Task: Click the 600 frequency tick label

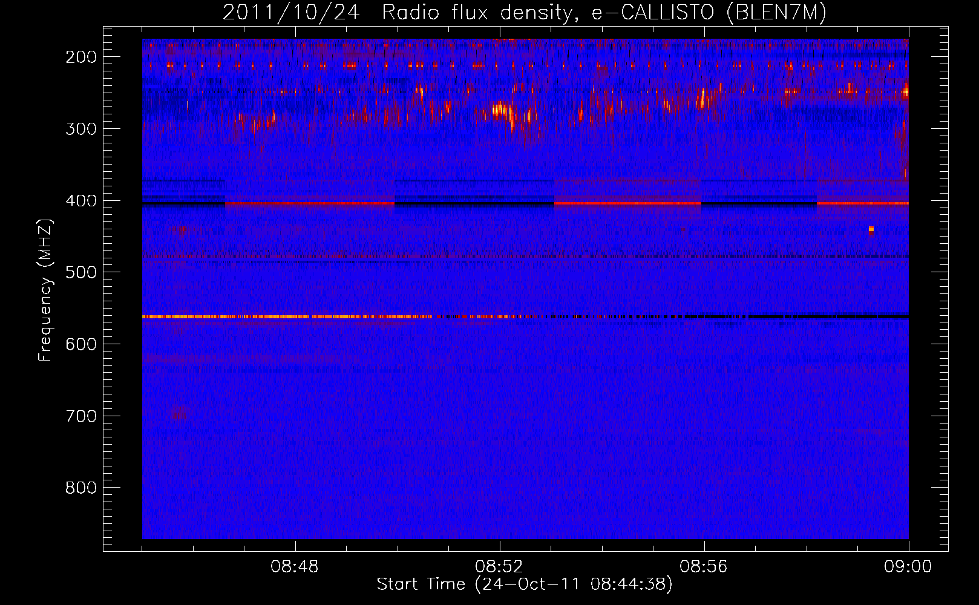Action: pos(81,344)
